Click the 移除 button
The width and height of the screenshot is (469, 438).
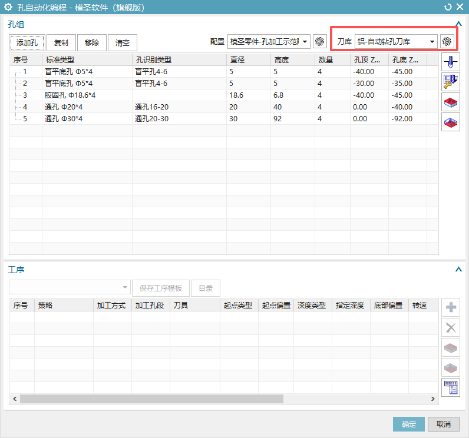point(91,43)
